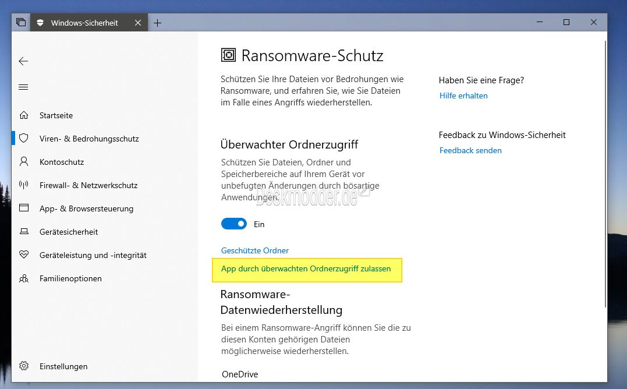Close the Windows-Sicherheit window
The image size is (627, 389).
593,22
